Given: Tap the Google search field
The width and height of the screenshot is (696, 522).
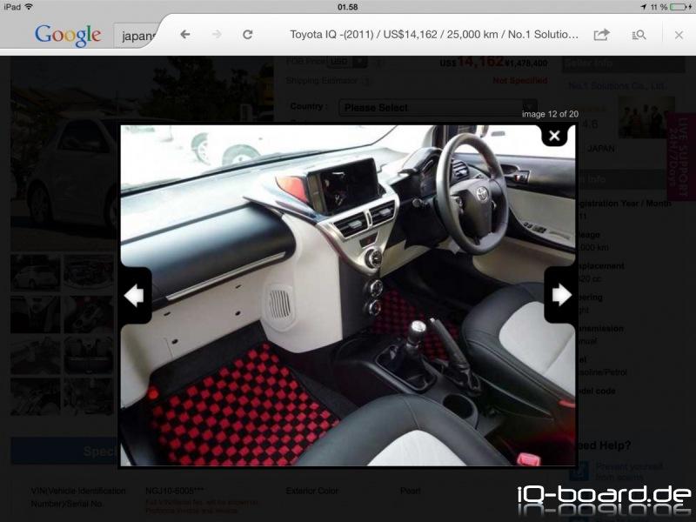Looking at the screenshot, I should click(136, 36).
